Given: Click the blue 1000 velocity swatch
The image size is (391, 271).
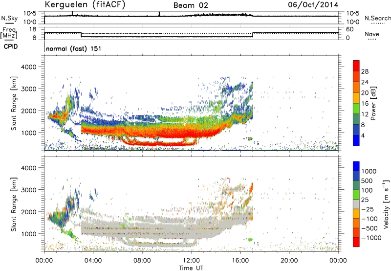Looking at the screenshot, I should (356, 166).
